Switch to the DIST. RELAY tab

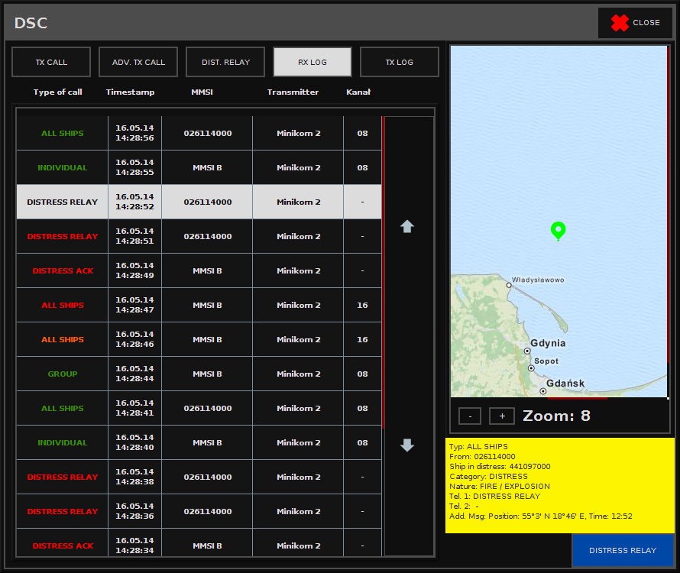tap(225, 62)
